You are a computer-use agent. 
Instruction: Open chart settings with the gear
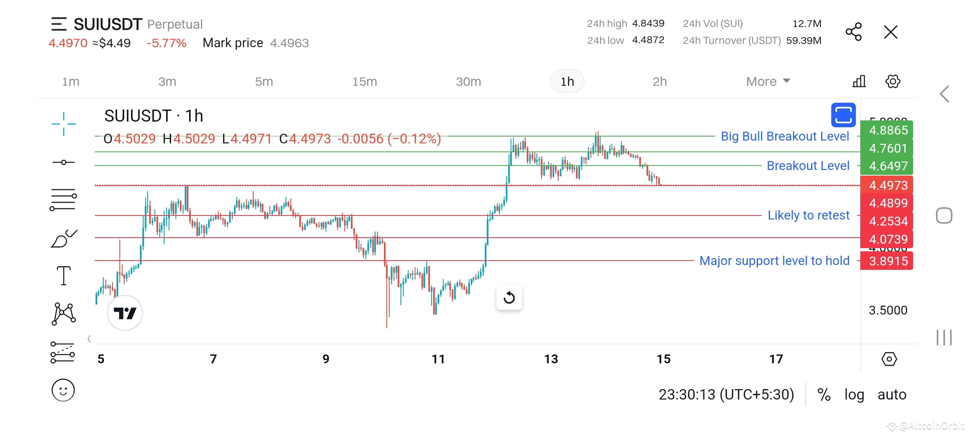tap(893, 81)
